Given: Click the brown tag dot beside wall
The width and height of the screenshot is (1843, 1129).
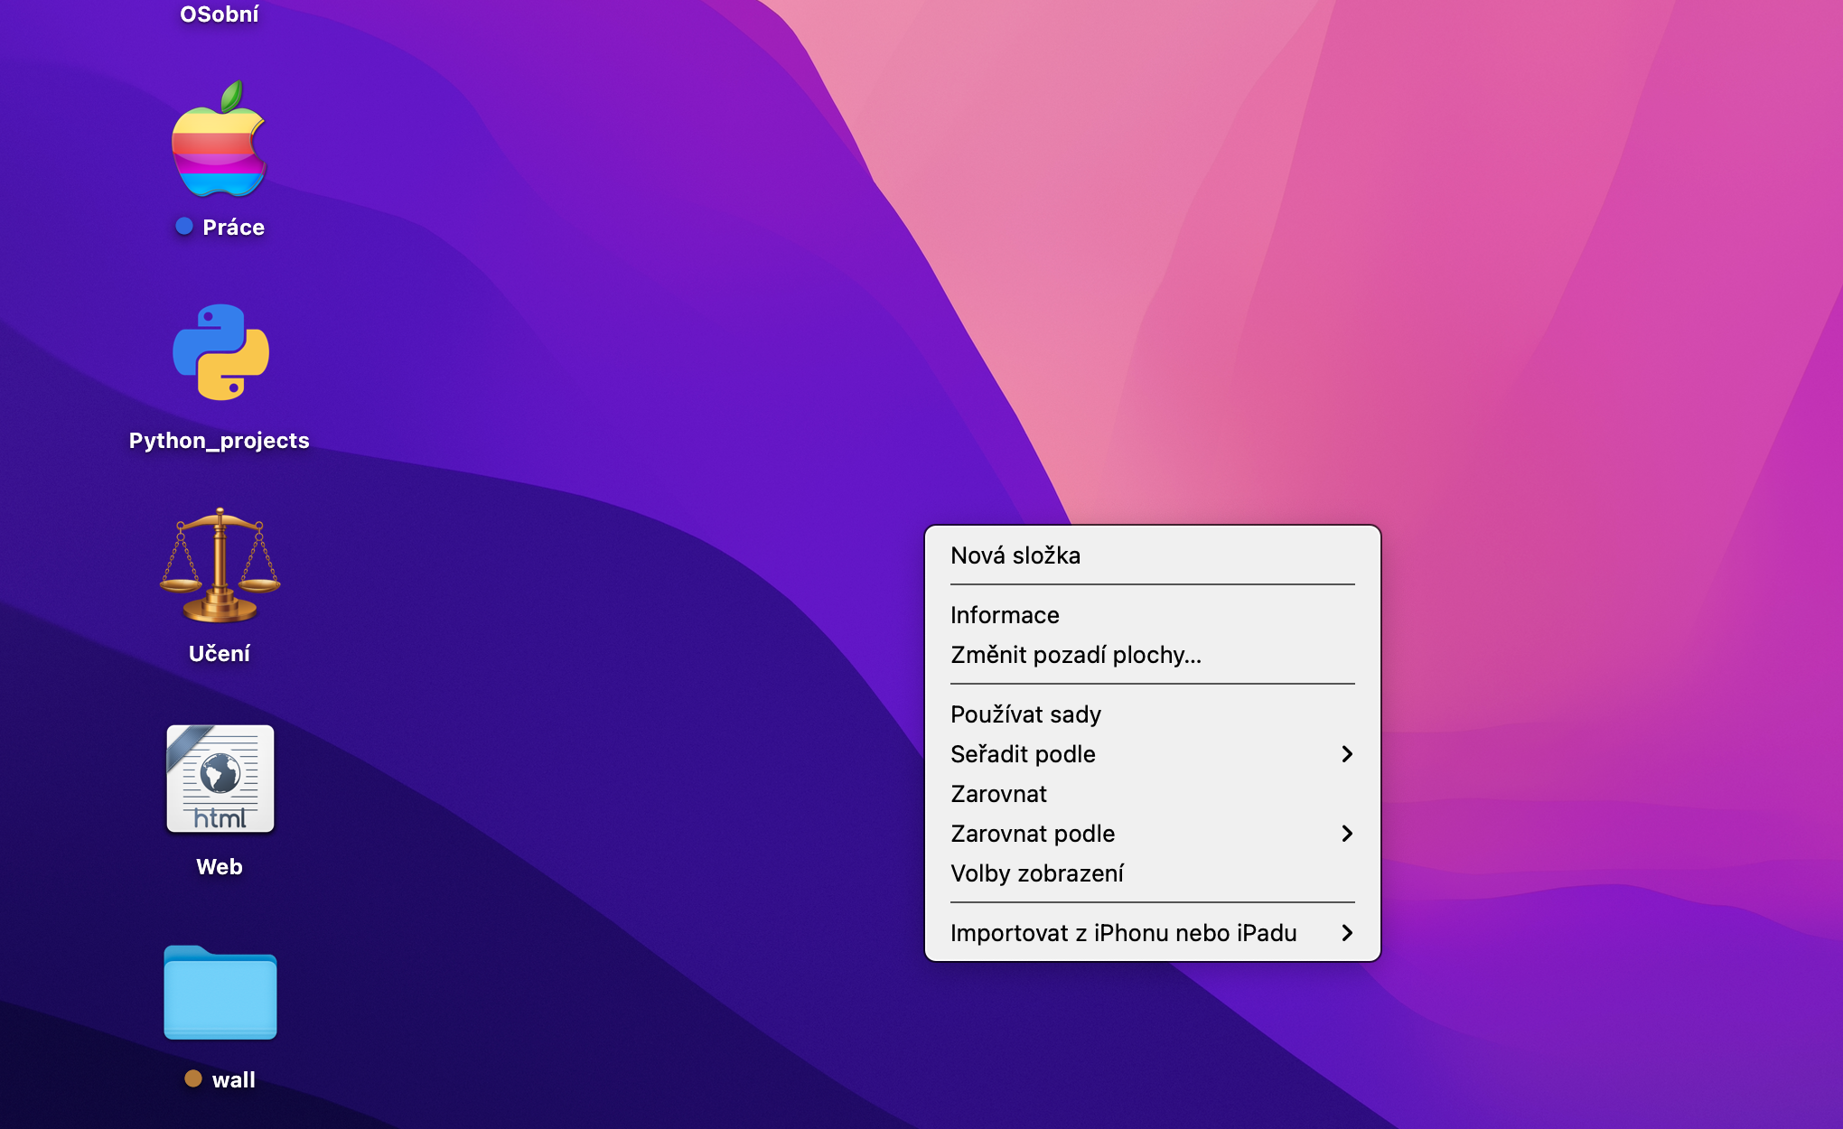Looking at the screenshot, I should [x=192, y=1078].
